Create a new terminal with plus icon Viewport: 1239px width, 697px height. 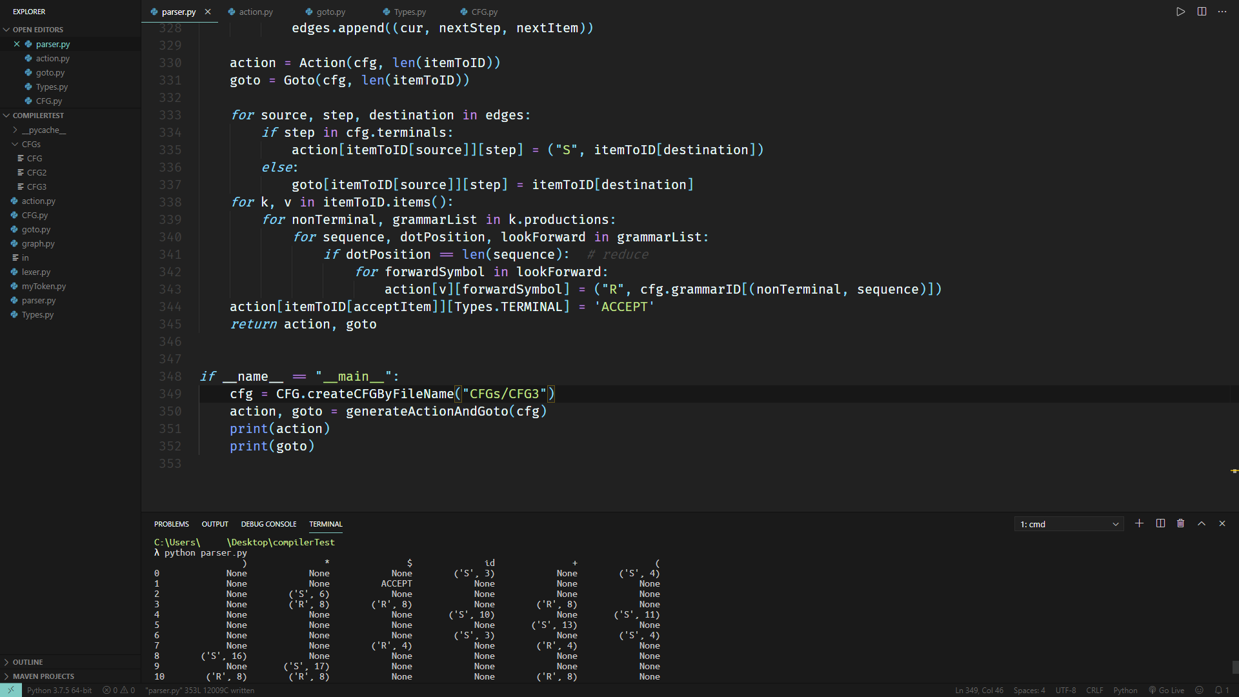(1139, 523)
